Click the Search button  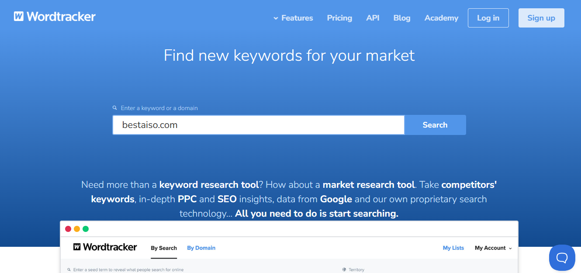click(435, 125)
